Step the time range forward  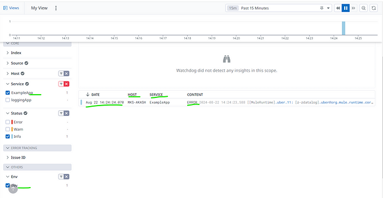pos(353,8)
